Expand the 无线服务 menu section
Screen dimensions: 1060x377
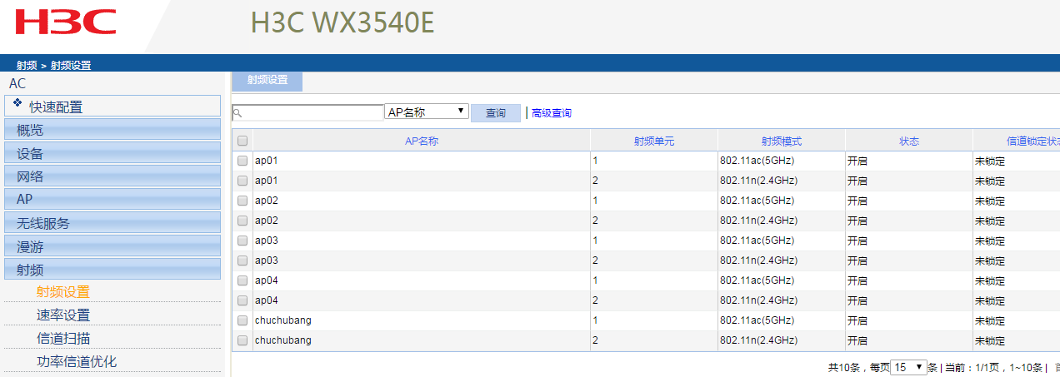[x=112, y=222]
